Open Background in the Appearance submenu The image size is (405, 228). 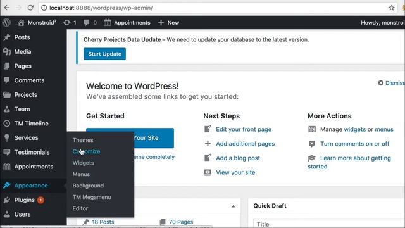tap(88, 186)
